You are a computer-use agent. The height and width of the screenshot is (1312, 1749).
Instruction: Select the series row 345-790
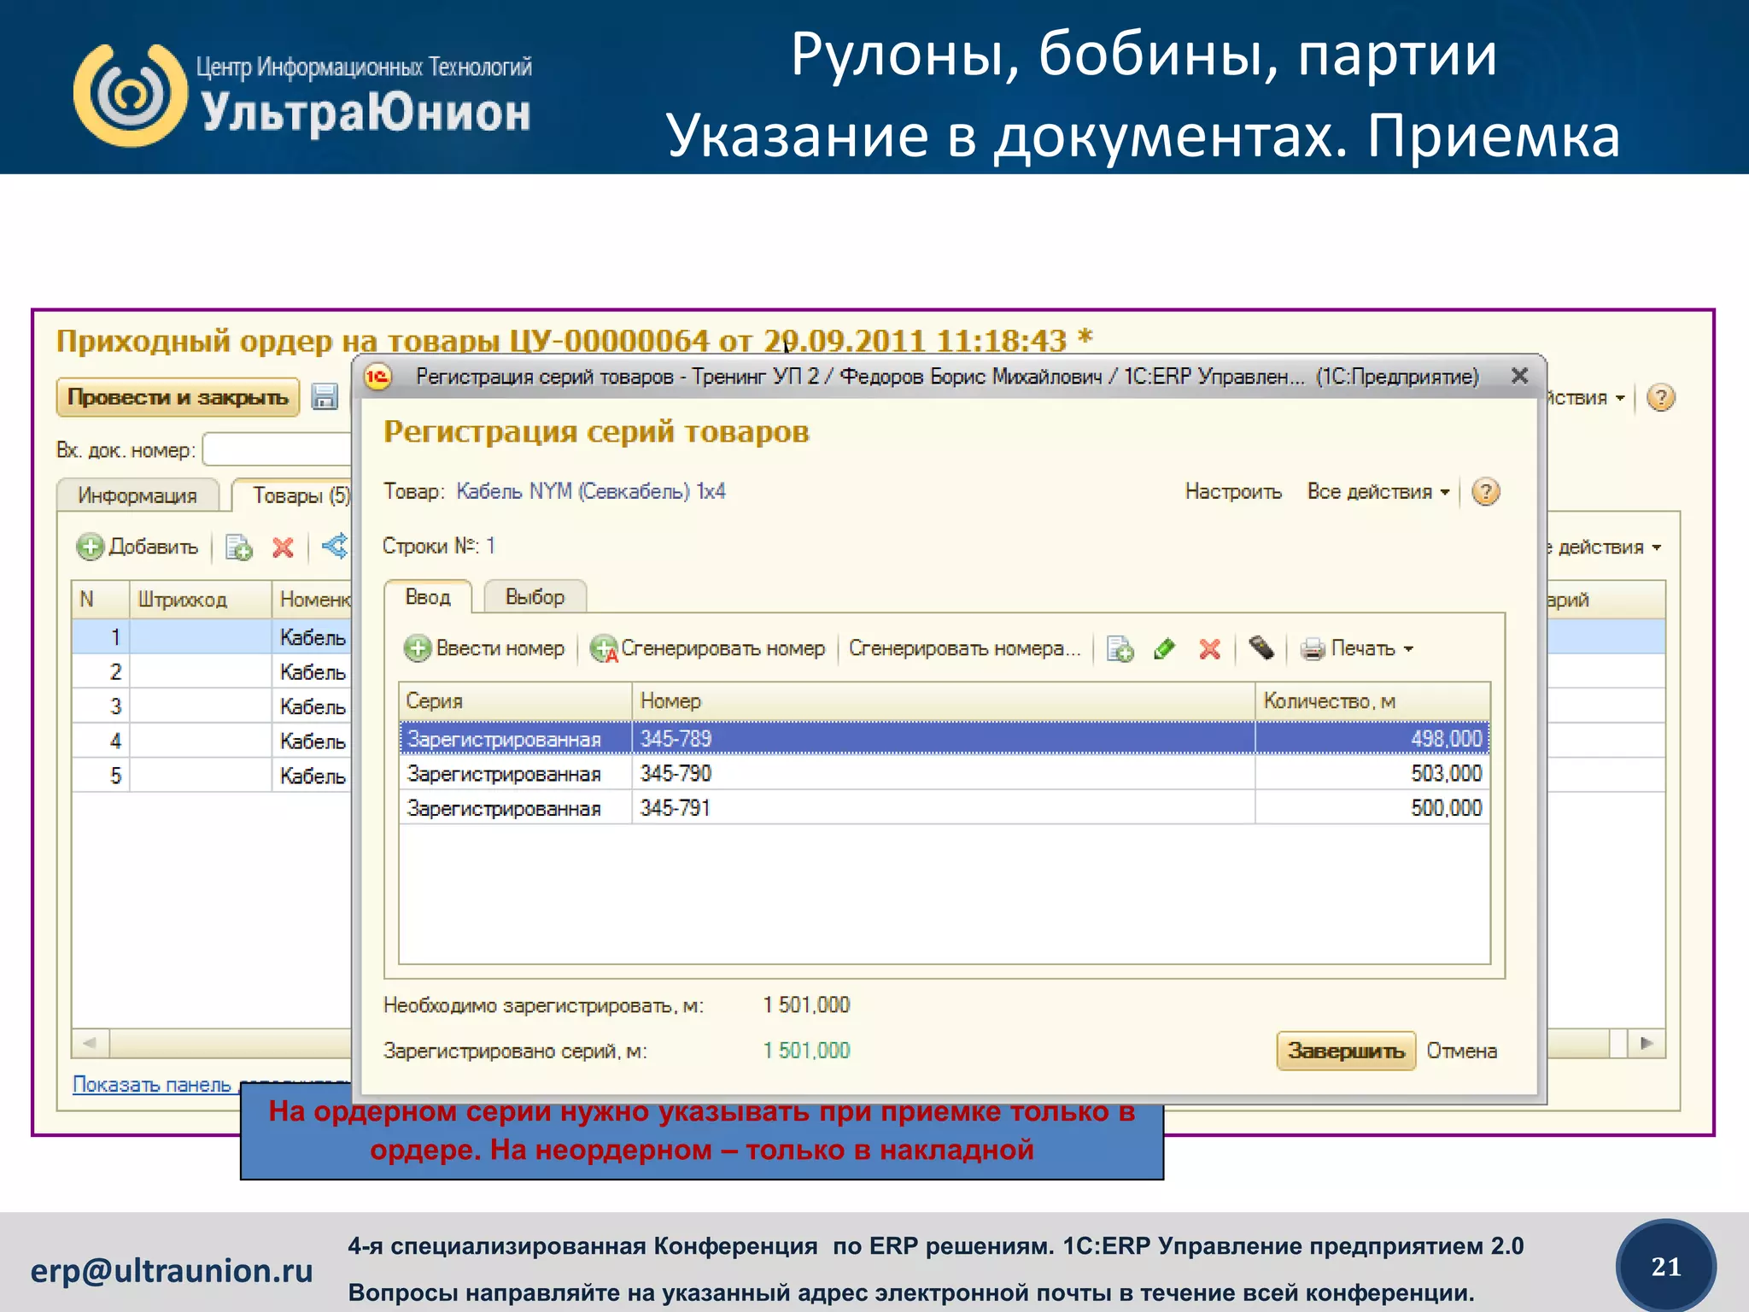[944, 773]
